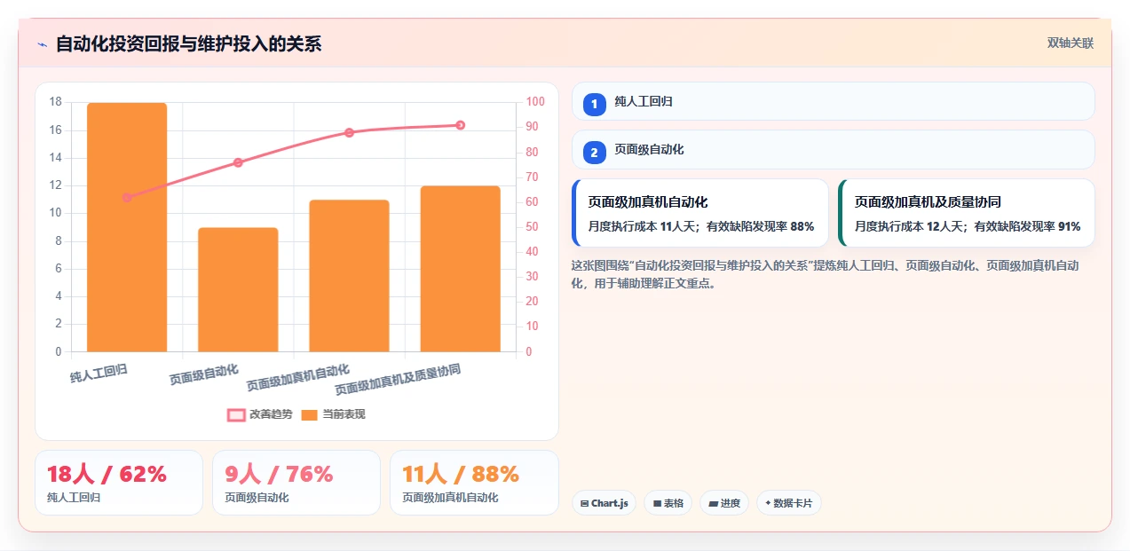Open the 页面级加真机及质量协同 detail card
Image resolution: width=1130 pixels, height=551 pixels.
(967, 213)
